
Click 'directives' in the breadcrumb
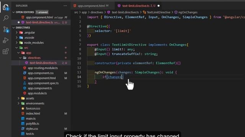click(97, 12)
